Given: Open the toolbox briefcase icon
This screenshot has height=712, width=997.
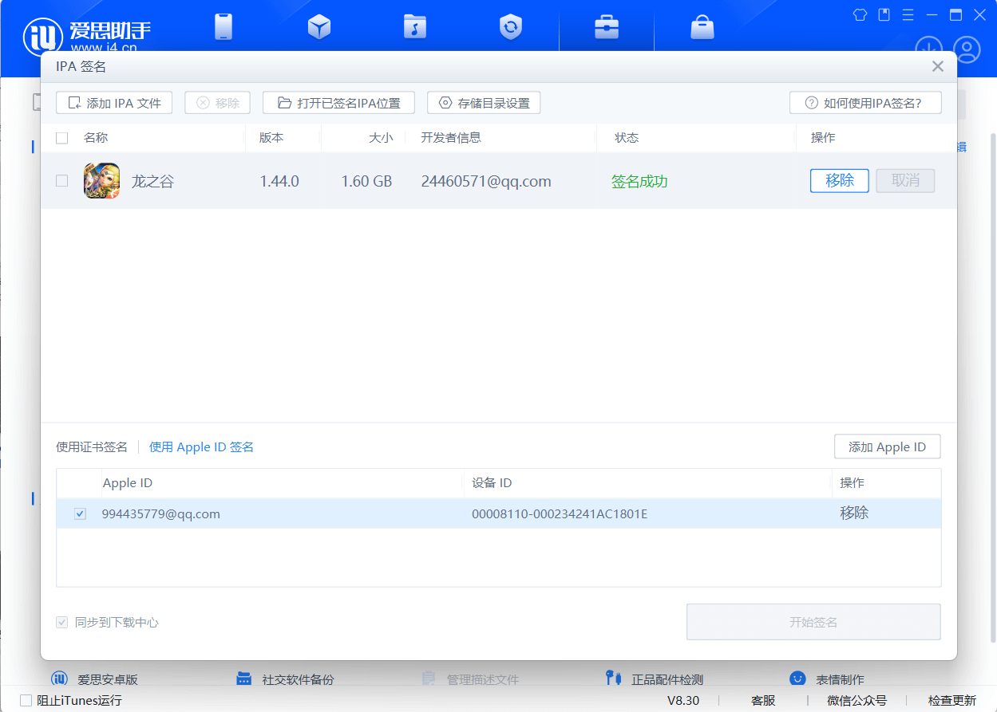Looking at the screenshot, I should (607, 27).
